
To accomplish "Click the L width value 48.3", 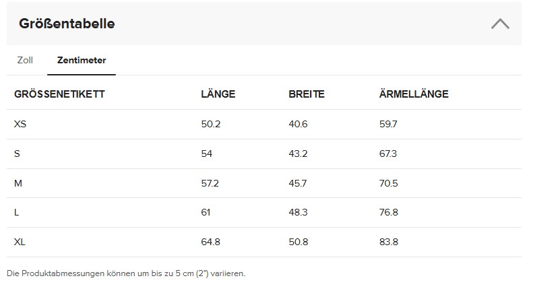I will coord(298,212).
